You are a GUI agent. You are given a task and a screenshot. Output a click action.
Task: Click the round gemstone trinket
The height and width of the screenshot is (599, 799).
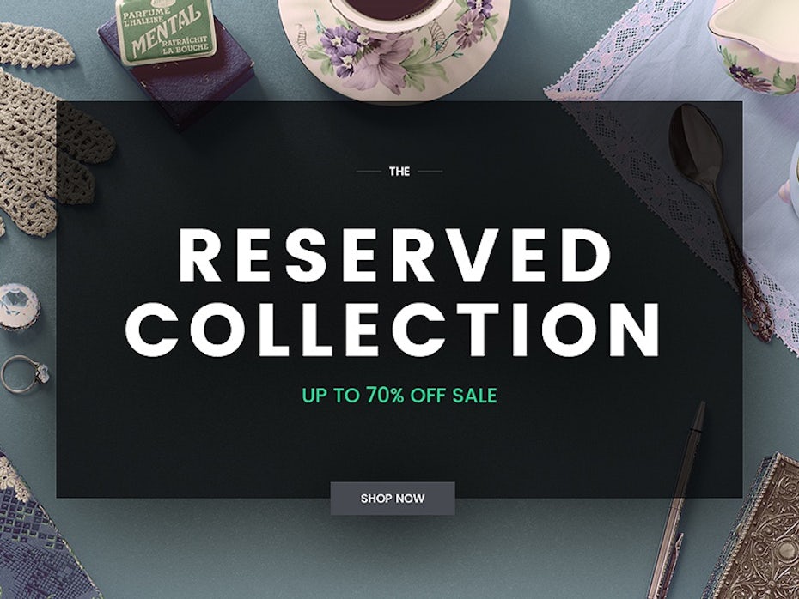click(18, 306)
